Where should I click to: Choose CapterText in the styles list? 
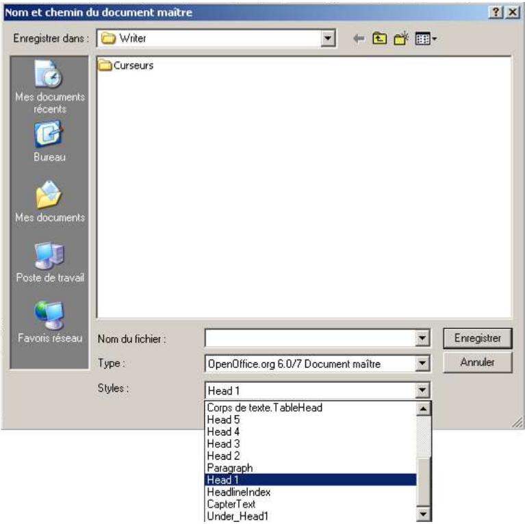pyautogui.click(x=310, y=504)
